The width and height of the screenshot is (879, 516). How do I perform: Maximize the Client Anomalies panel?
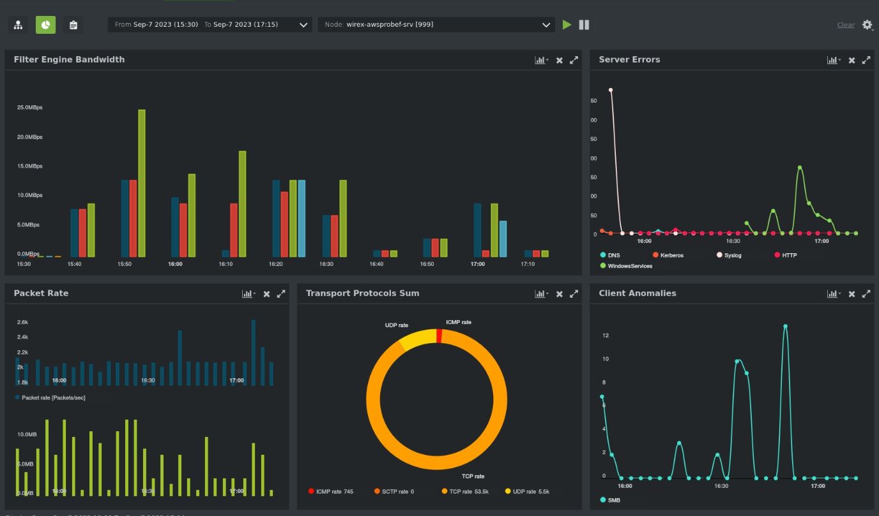click(866, 294)
